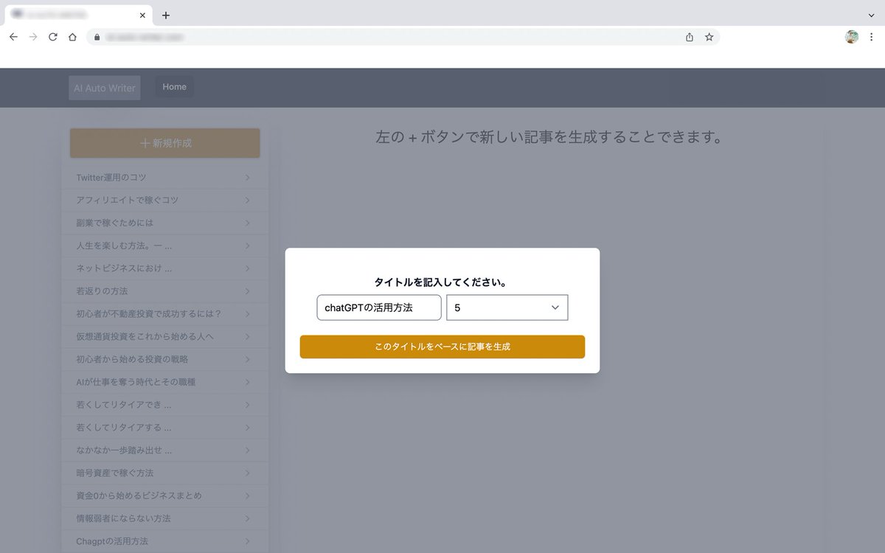This screenshot has width=885, height=553.
Task: Open the share page icon
Action: (x=690, y=37)
